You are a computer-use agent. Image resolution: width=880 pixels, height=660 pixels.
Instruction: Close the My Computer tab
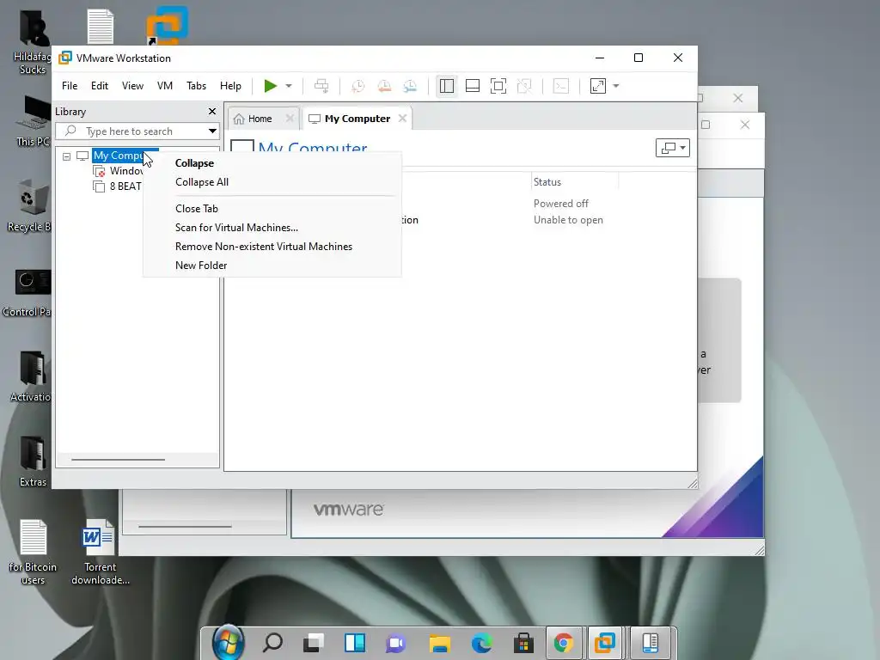pyautogui.click(x=402, y=118)
